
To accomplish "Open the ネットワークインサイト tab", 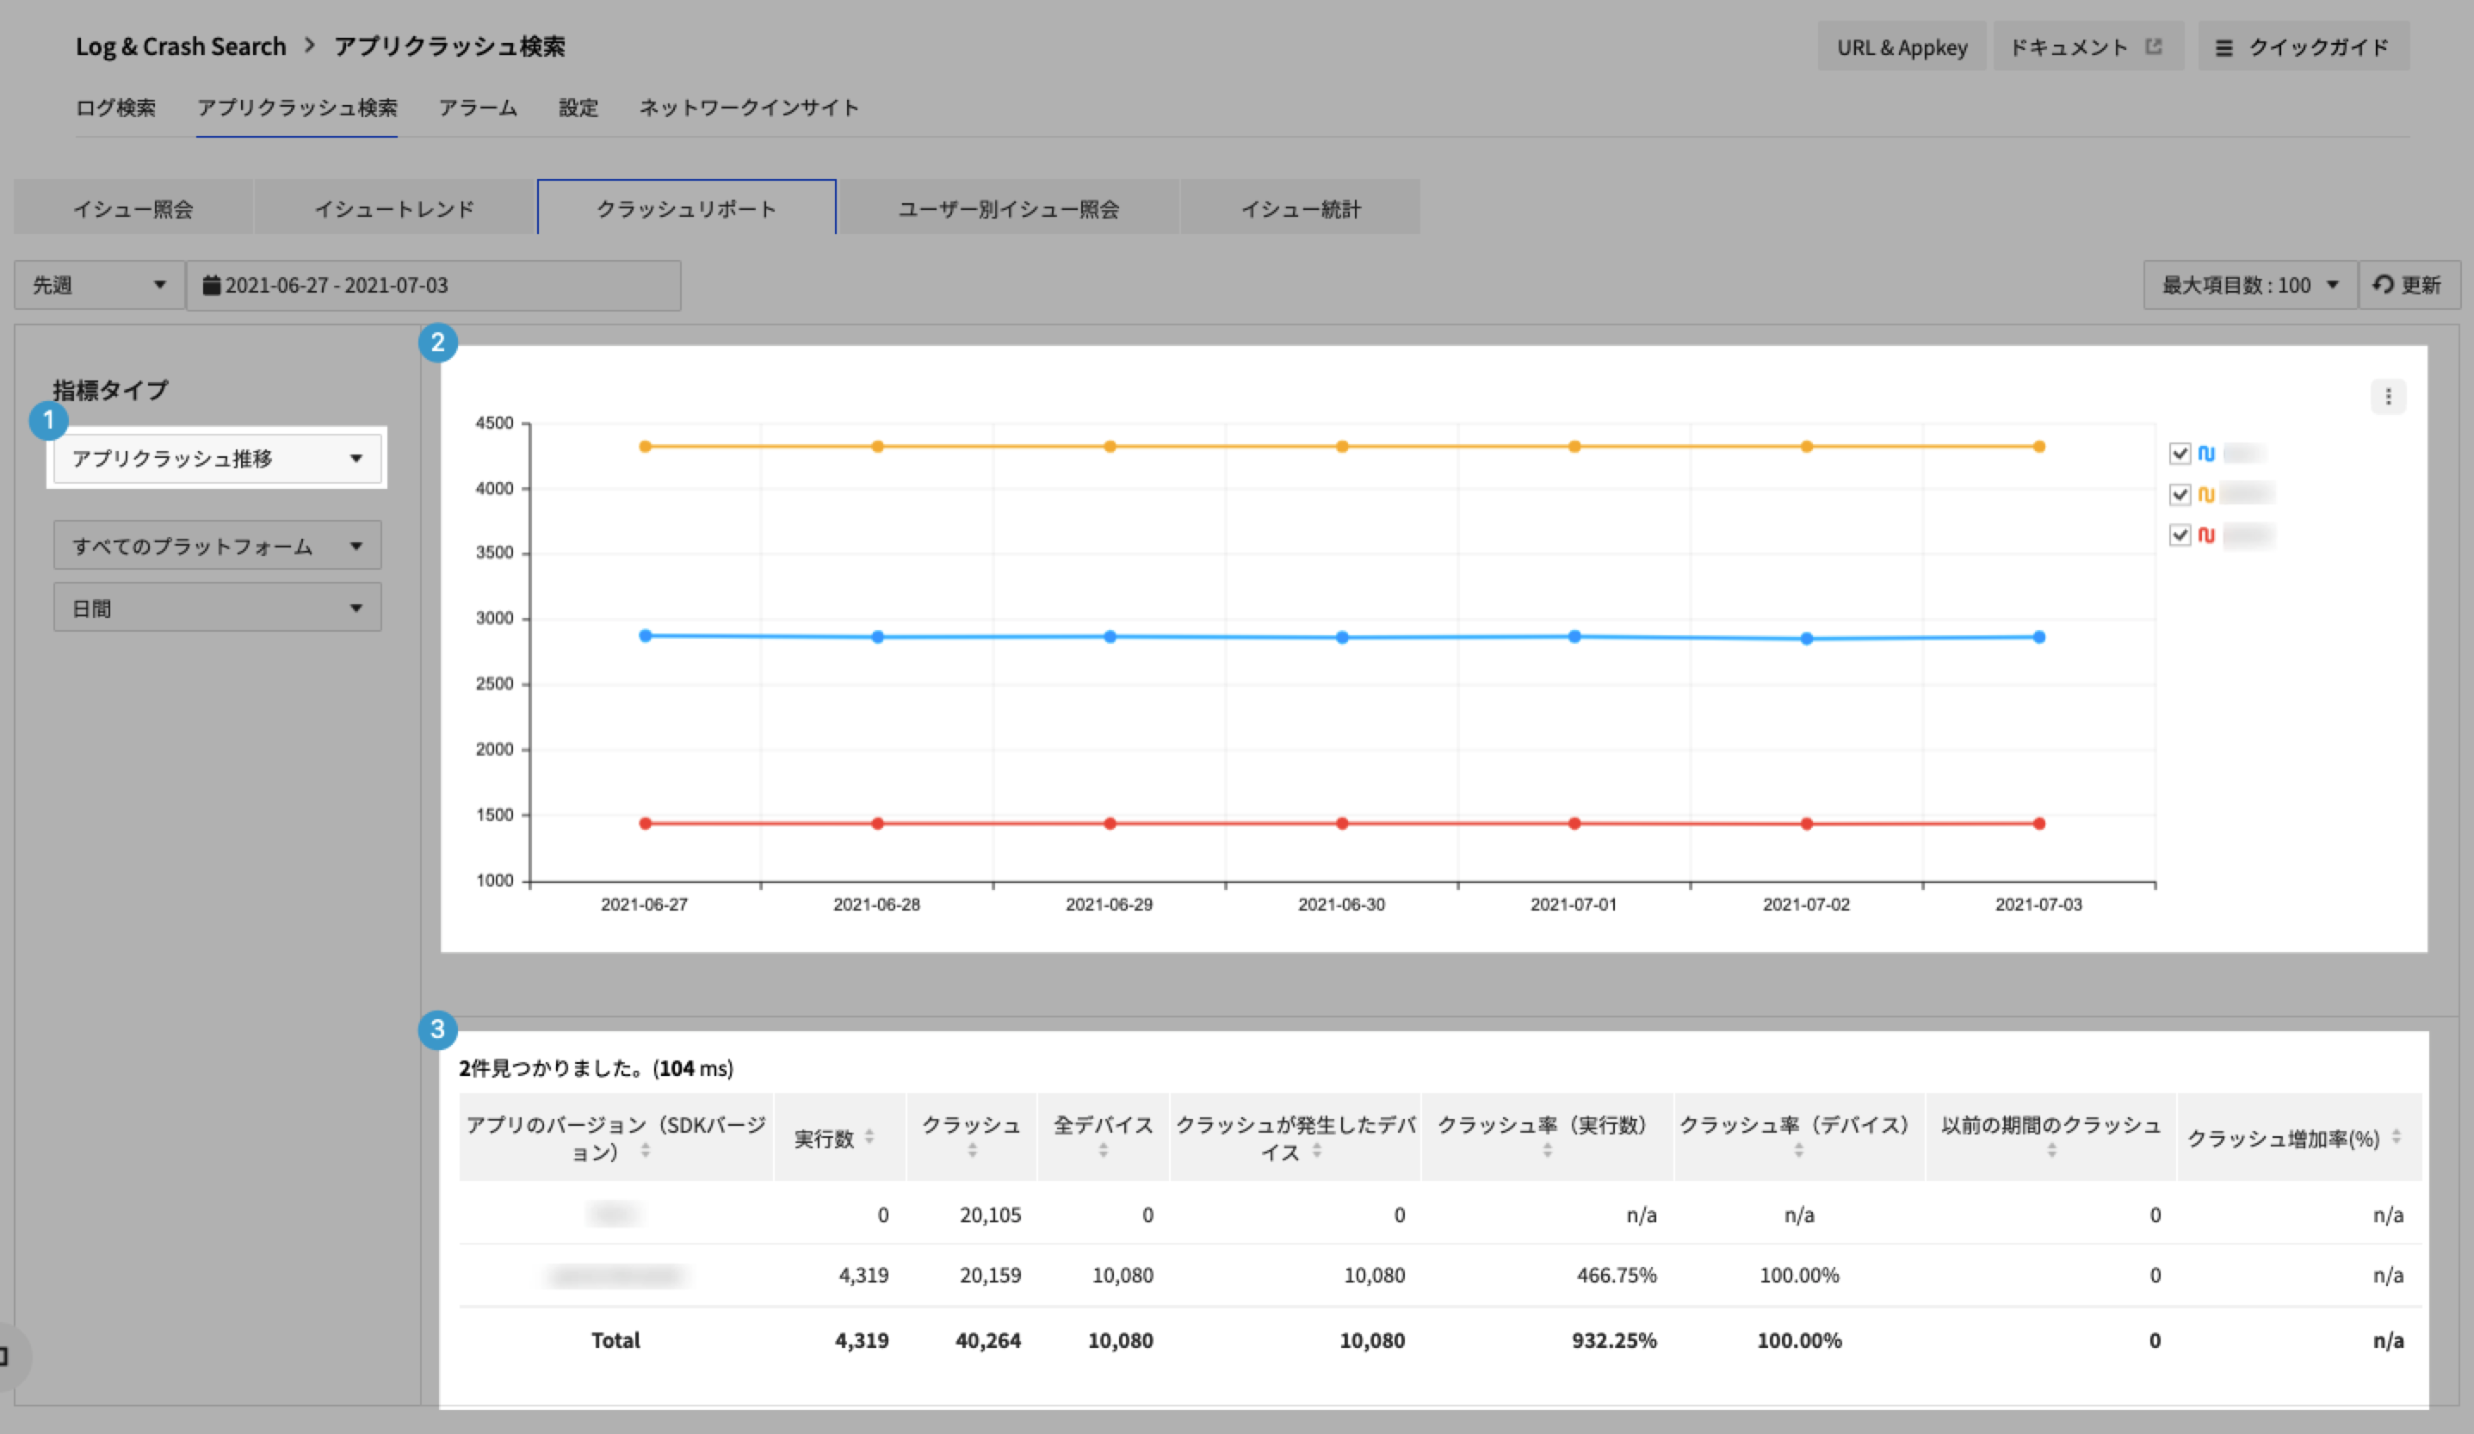I will [749, 107].
